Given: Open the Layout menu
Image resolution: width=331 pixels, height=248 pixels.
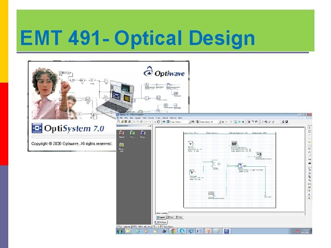Looking at the screenshot, I should tap(137, 118).
